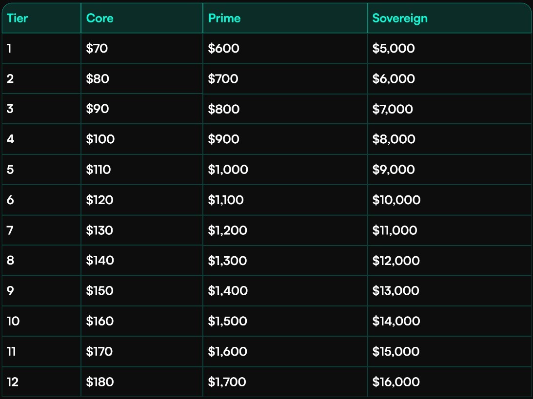The height and width of the screenshot is (399, 533).
Task: Select the $1,700 Prime cell
Action: [227, 382]
